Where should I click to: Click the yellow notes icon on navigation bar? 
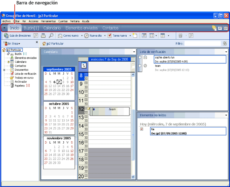click(214, 28)
